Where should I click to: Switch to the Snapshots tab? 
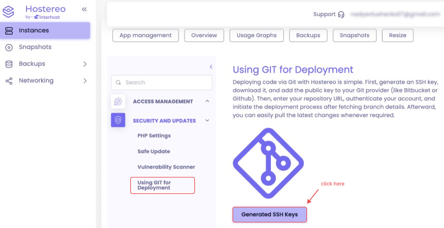pos(354,35)
